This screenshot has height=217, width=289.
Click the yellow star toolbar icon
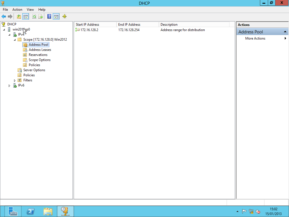[x=64, y=17]
